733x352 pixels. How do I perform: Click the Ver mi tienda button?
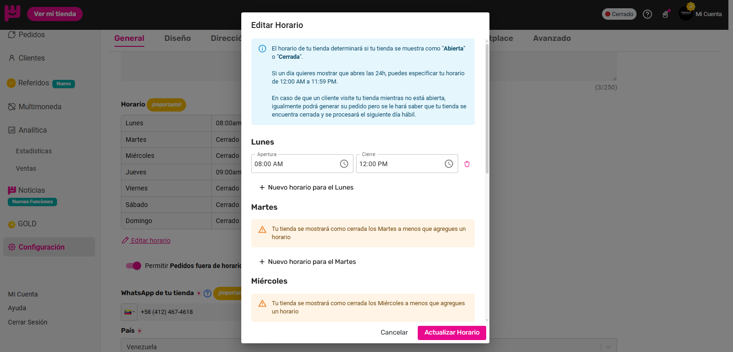(x=55, y=14)
